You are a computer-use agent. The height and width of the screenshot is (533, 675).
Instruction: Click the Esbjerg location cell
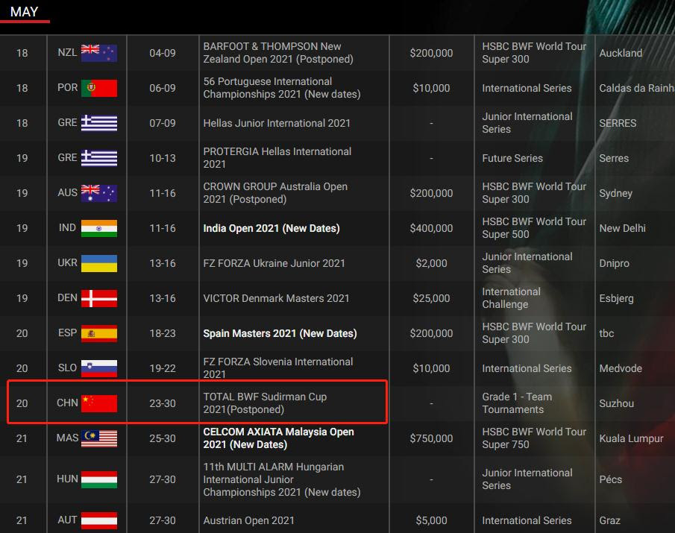(616, 298)
